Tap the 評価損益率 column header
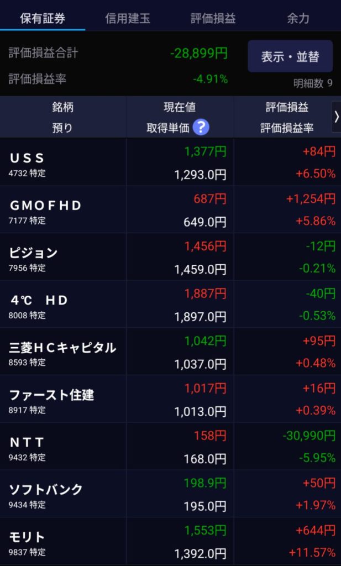 287,128
